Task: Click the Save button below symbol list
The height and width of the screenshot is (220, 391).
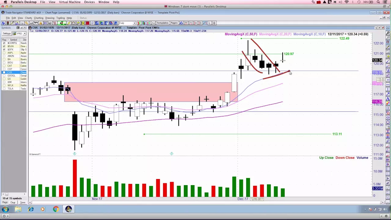Action: (23, 203)
